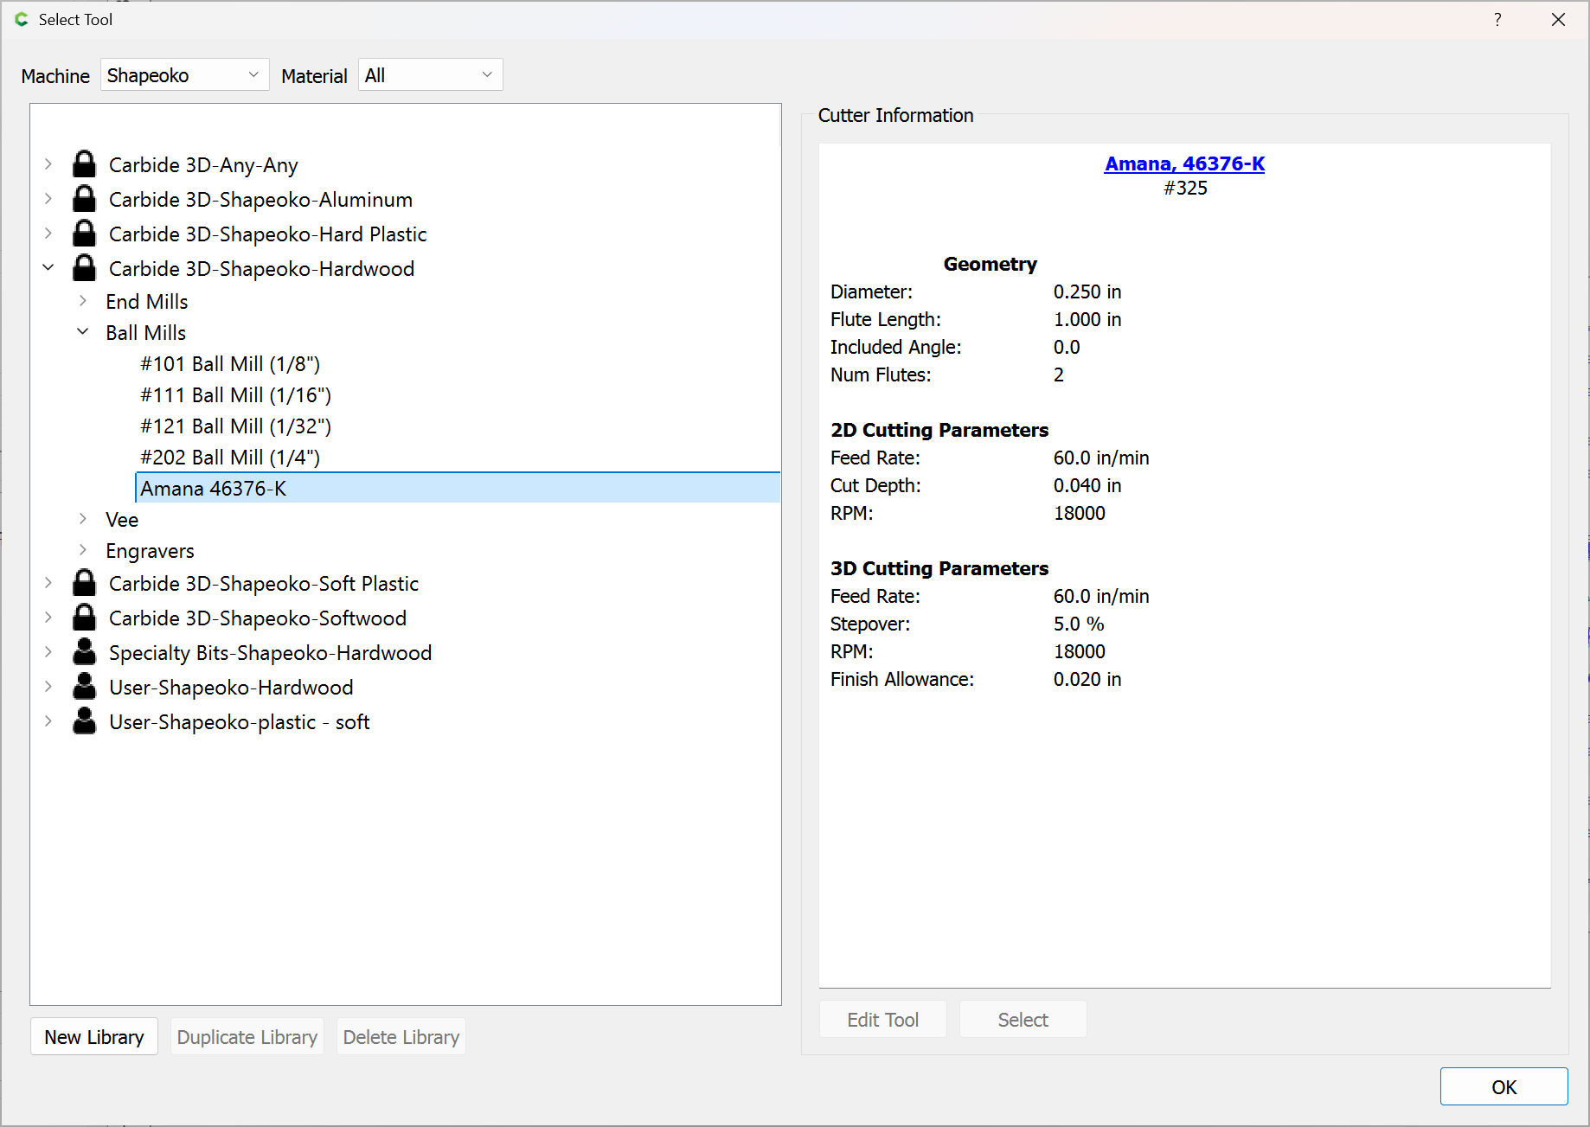Click the 5.0 % stepover value
Image resolution: width=1590 pixels, height=1127 pixels.
[x=1079, y=624]
